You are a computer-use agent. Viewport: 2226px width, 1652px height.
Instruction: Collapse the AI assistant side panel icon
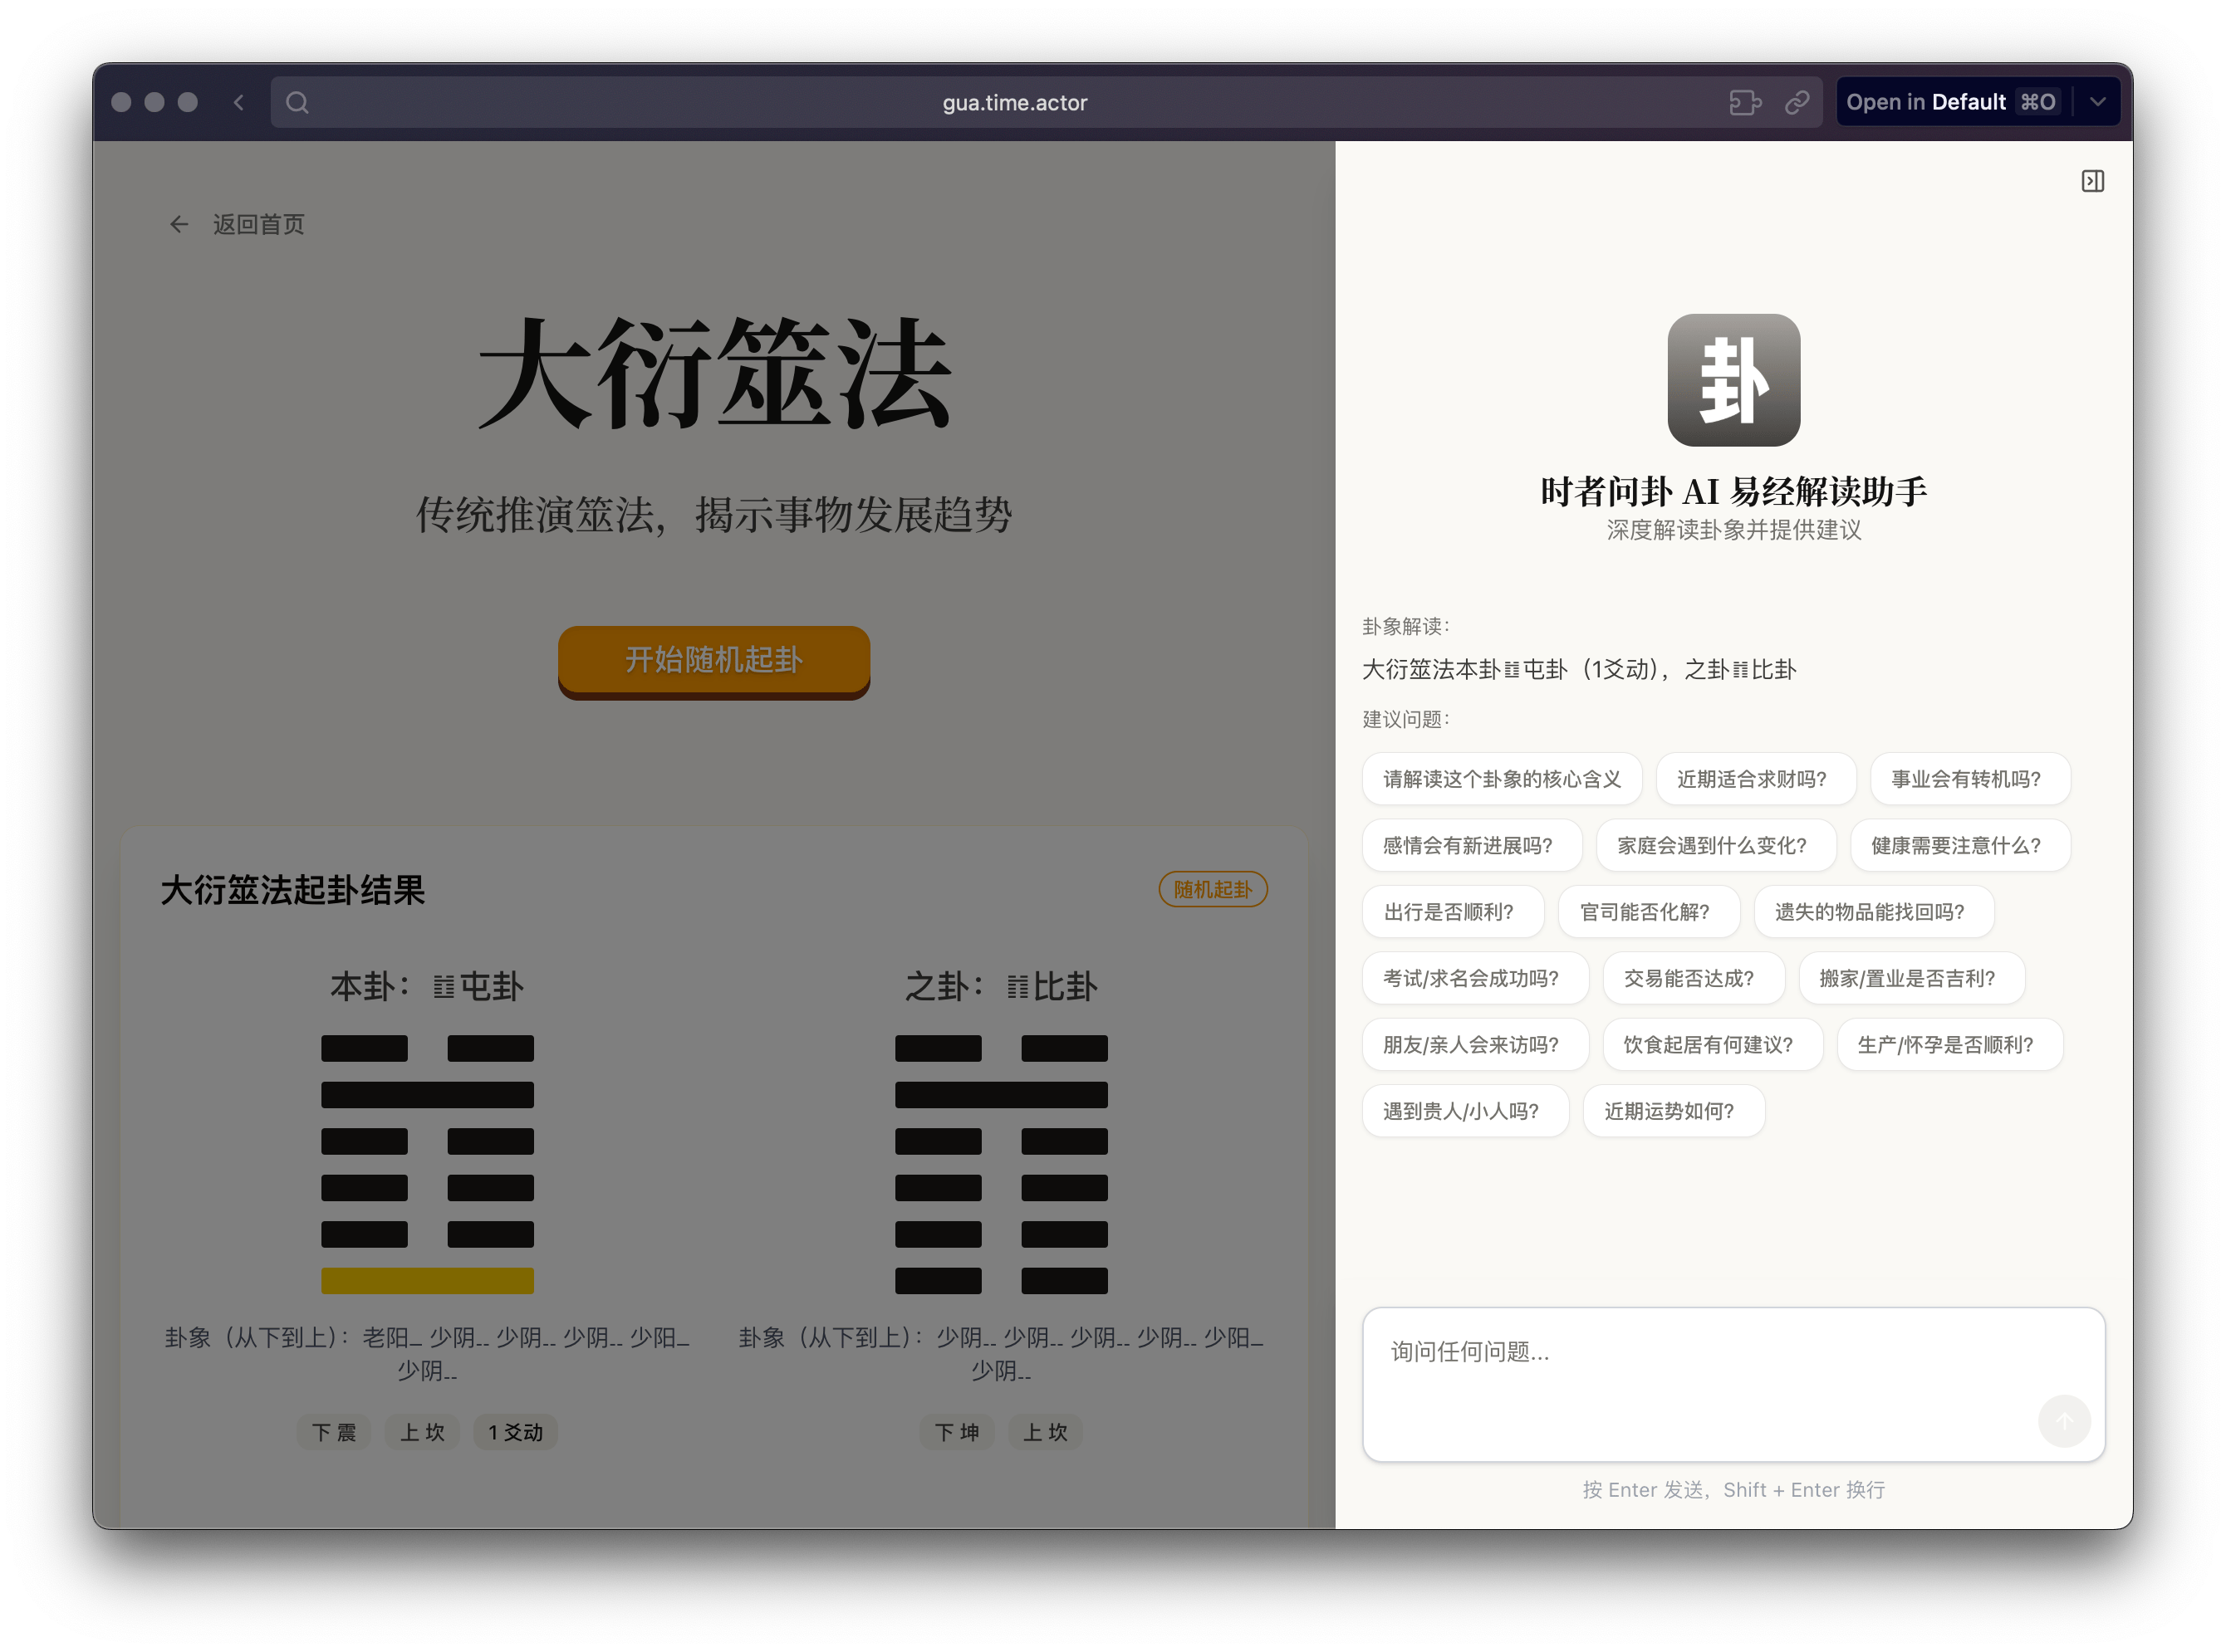point(2092,181)
